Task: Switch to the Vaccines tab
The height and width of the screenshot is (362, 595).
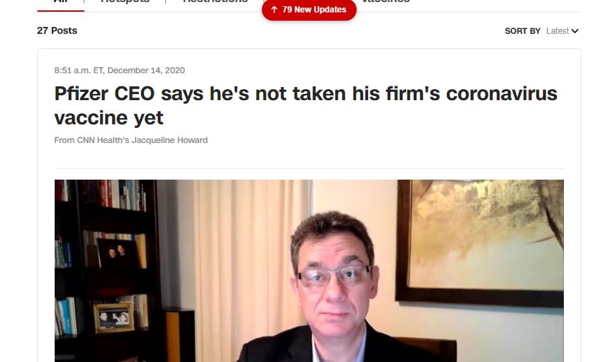Action: pos(385,1)
